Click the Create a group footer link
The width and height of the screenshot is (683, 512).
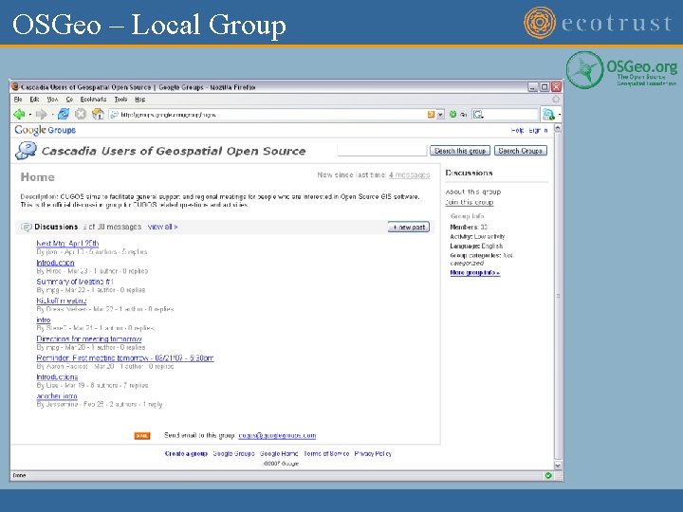186,453
